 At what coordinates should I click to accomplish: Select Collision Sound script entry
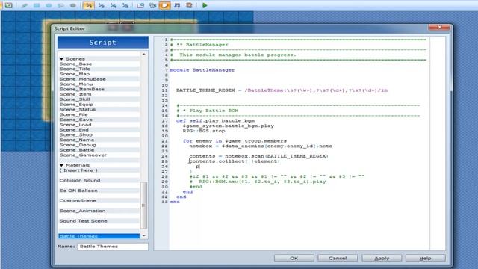[x=99, y=180]
